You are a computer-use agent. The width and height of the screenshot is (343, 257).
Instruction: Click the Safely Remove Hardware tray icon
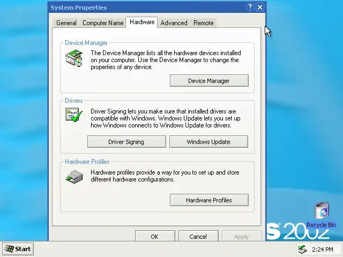coord(303,250)
